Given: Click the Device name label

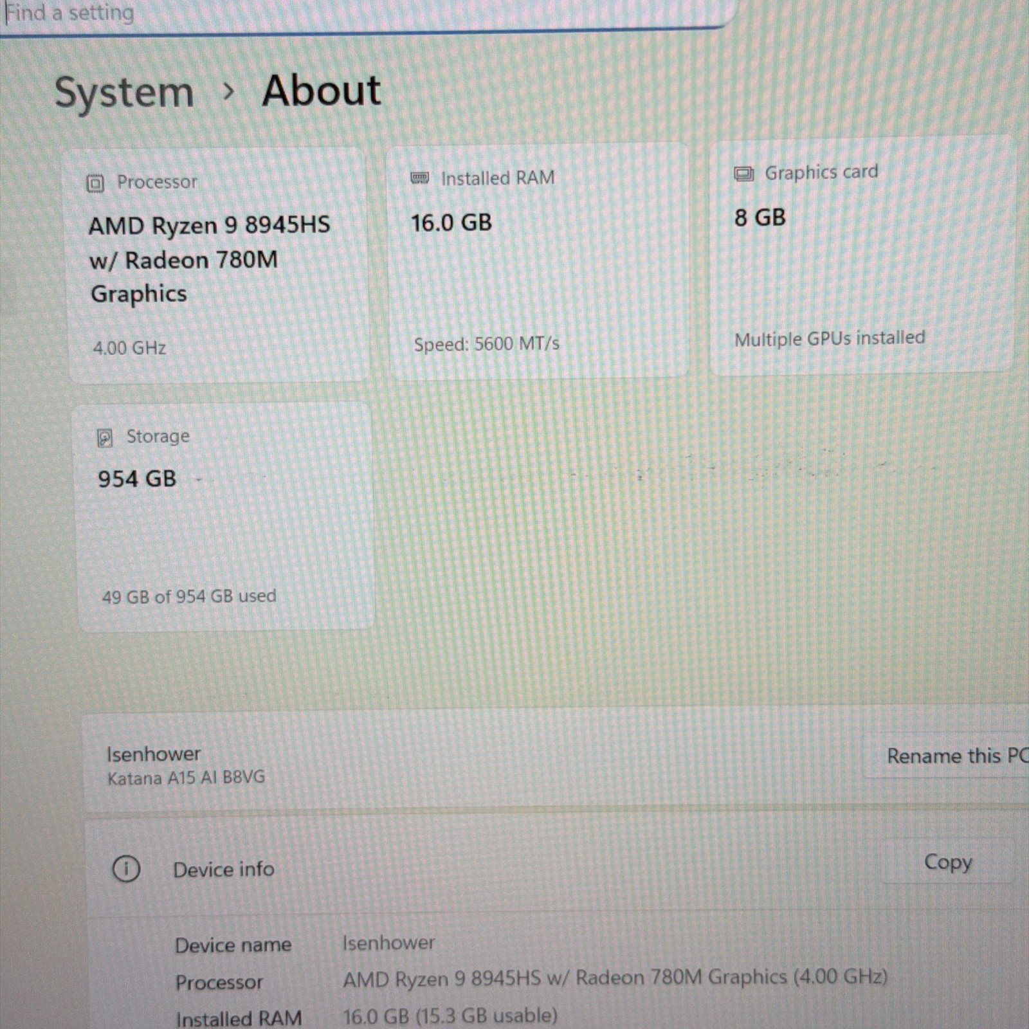Looking at the screenshot, I should click(x=233, y=945).
